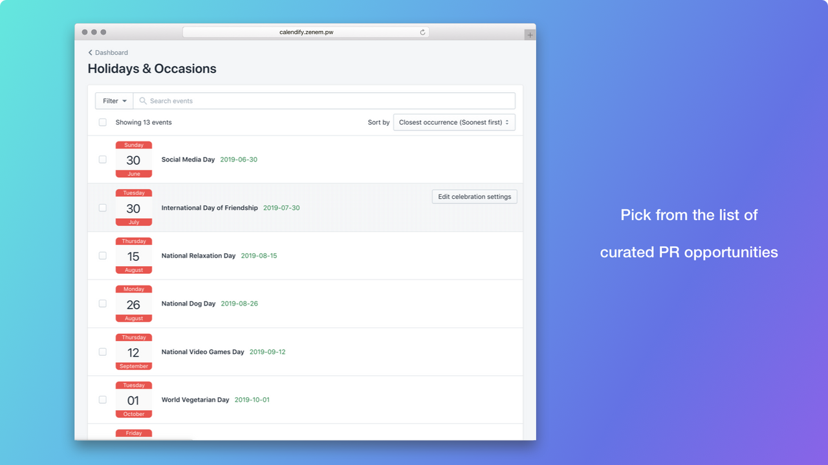Open the Filter dropdown
Image resolution: width=828 pixels, height=465 pixels.
tap(113, 101)
